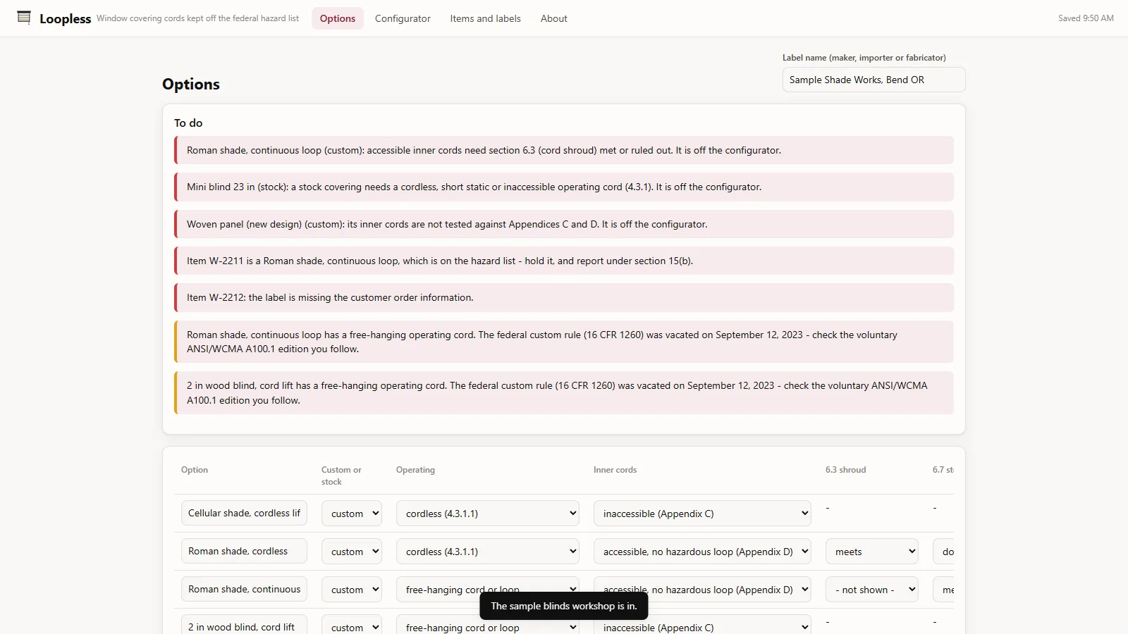Switch to the Configurator tab
1128x634 pixels.
403,18
